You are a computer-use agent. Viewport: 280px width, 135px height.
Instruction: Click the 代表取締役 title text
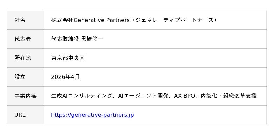point(65,39)
